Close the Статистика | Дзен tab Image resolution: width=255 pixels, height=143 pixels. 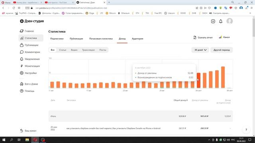pyautogui.click(x=104, y=2)
